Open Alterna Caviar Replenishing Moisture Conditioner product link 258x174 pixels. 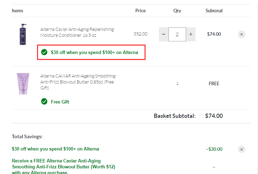77,32
